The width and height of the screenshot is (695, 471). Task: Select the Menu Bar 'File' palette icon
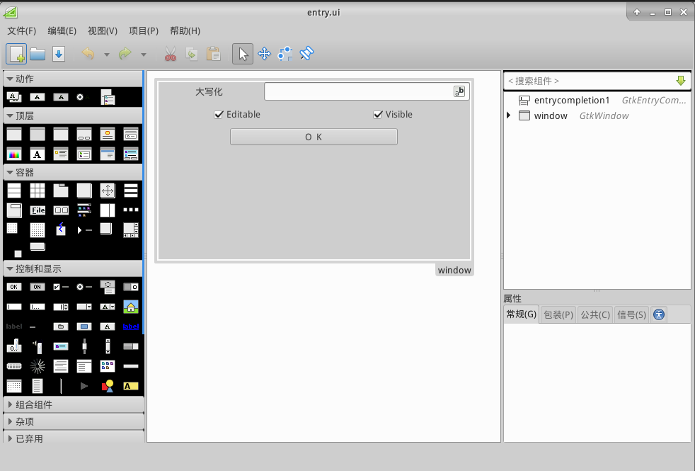point(38,210)
